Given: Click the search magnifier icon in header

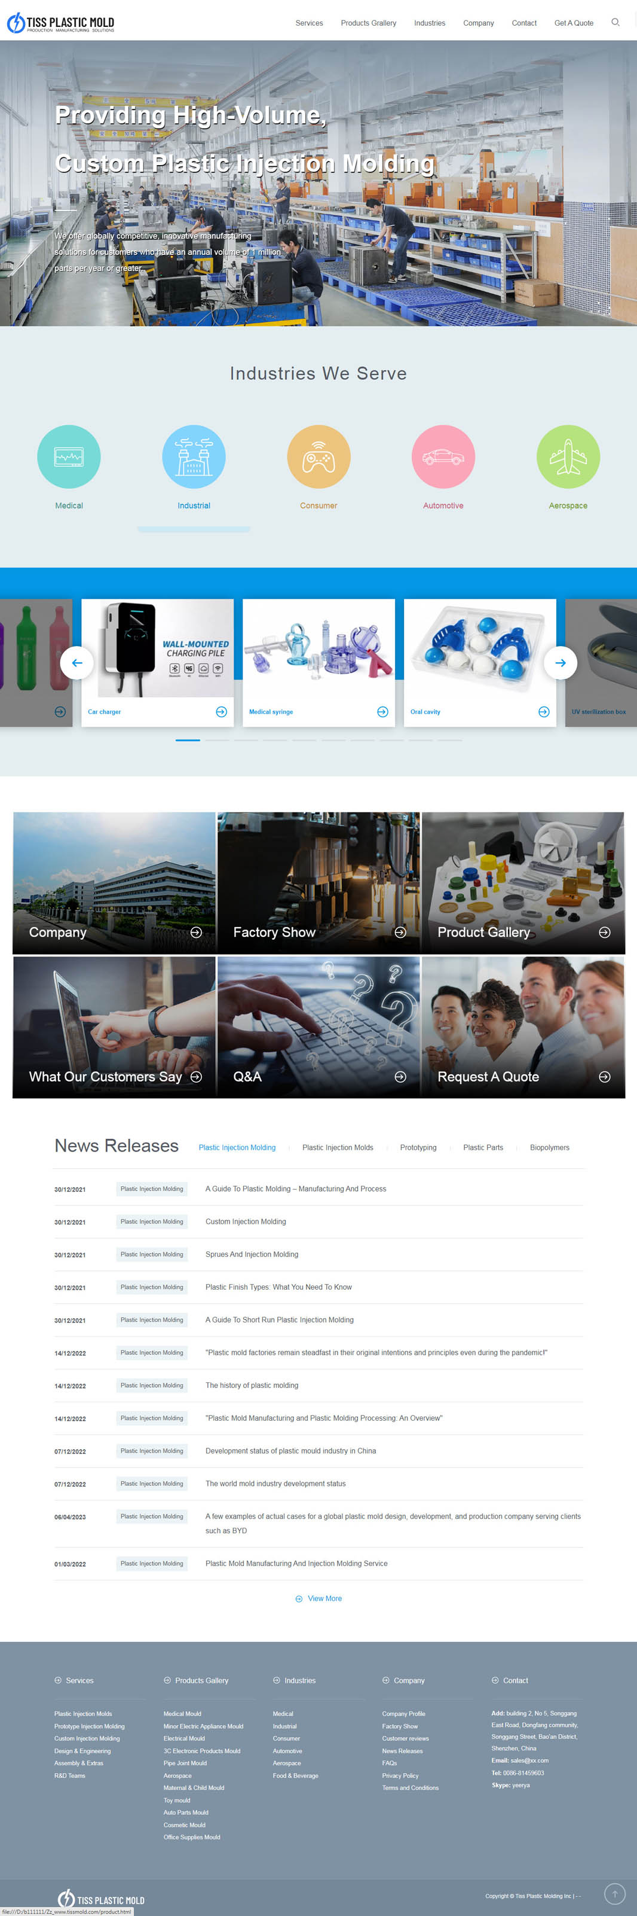Looking at the screenshot, I should [615, 22].
